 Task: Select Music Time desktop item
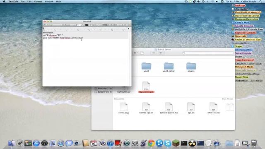point(242,77)
